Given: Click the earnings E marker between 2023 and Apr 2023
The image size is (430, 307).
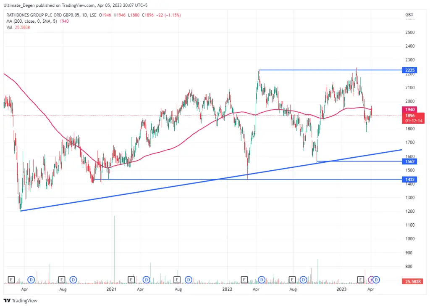Looking at the screenshot, I should point(360,280).
